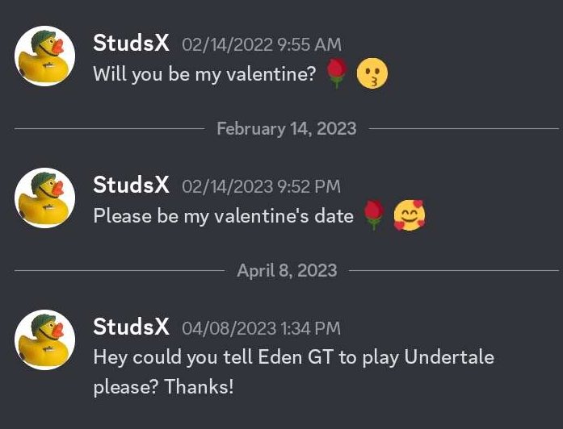Click the 02/14/2023 9:52 PM timestamp

261,187
